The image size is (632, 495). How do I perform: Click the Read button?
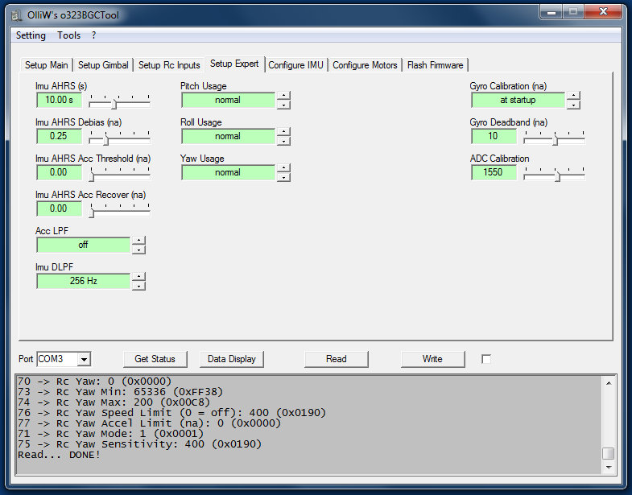pyautogui.click(x=336, y=359)
